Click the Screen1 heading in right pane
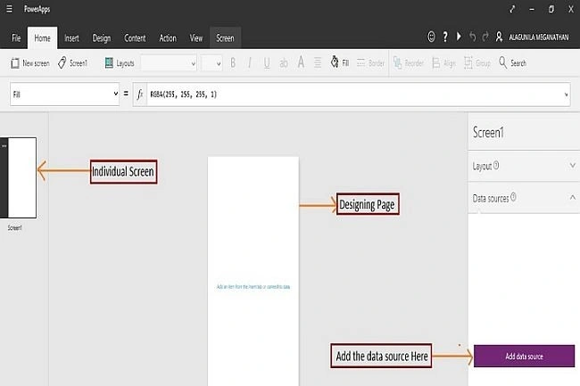Image resolution: width=580 pixels, height=386 pixels. (x=488, y=133)
